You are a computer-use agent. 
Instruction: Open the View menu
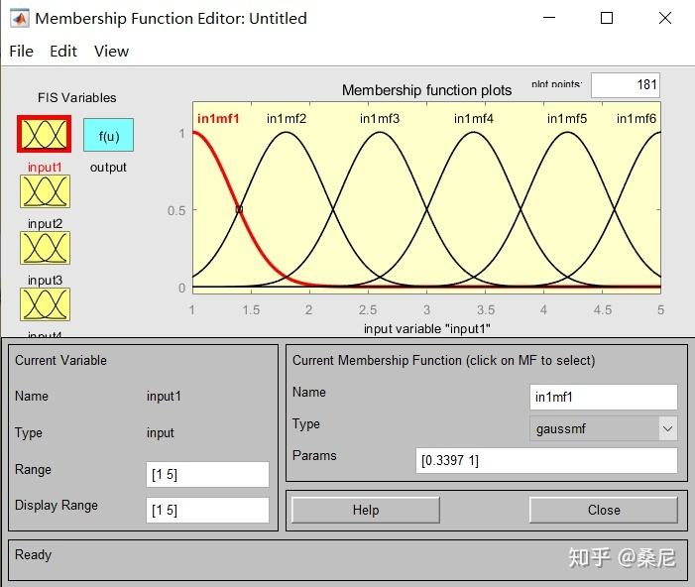[111, 51]
